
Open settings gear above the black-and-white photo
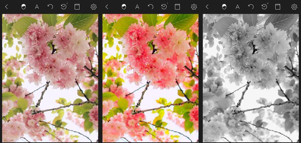tap(294, 7)
